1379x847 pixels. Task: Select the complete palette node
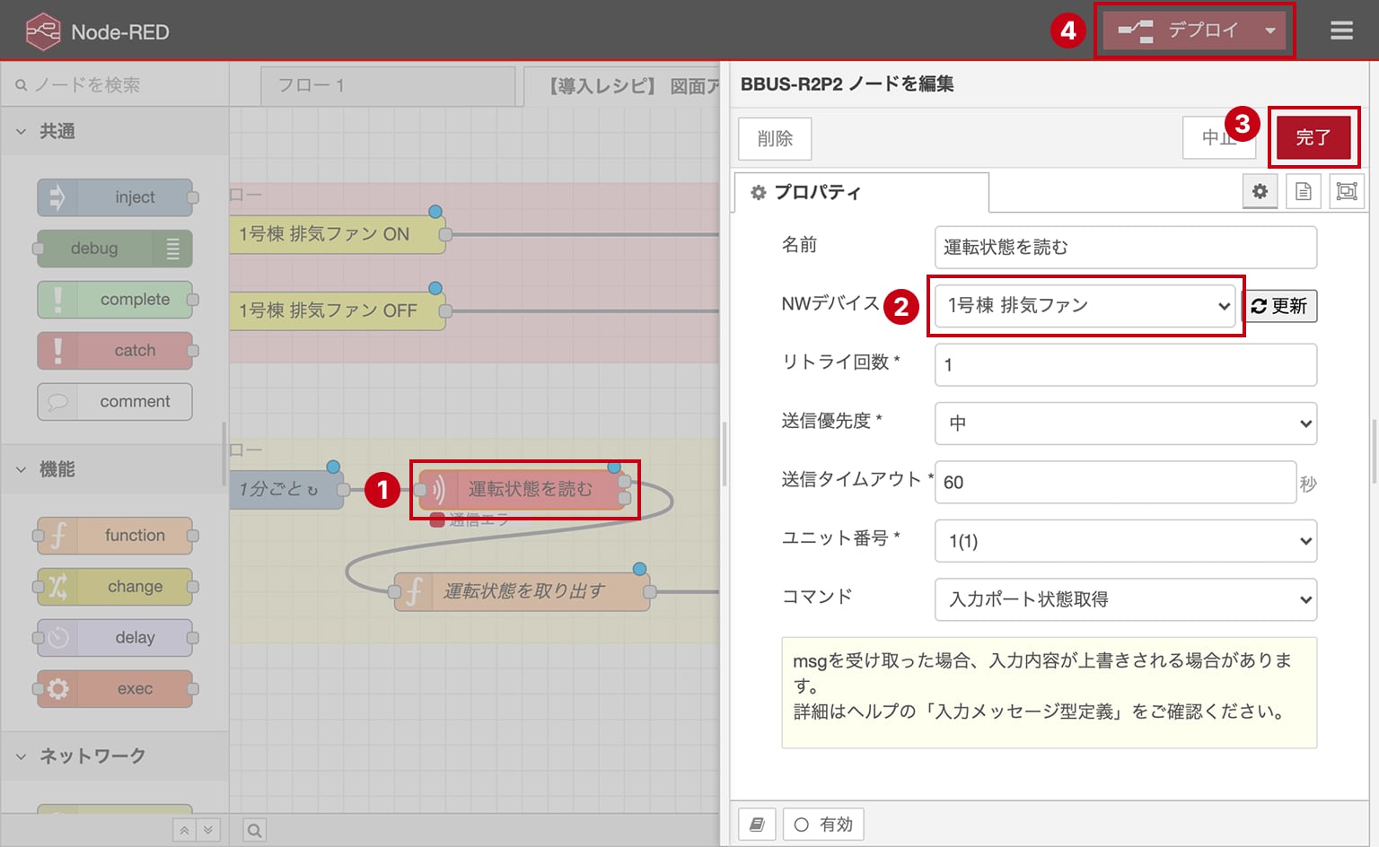115,300
